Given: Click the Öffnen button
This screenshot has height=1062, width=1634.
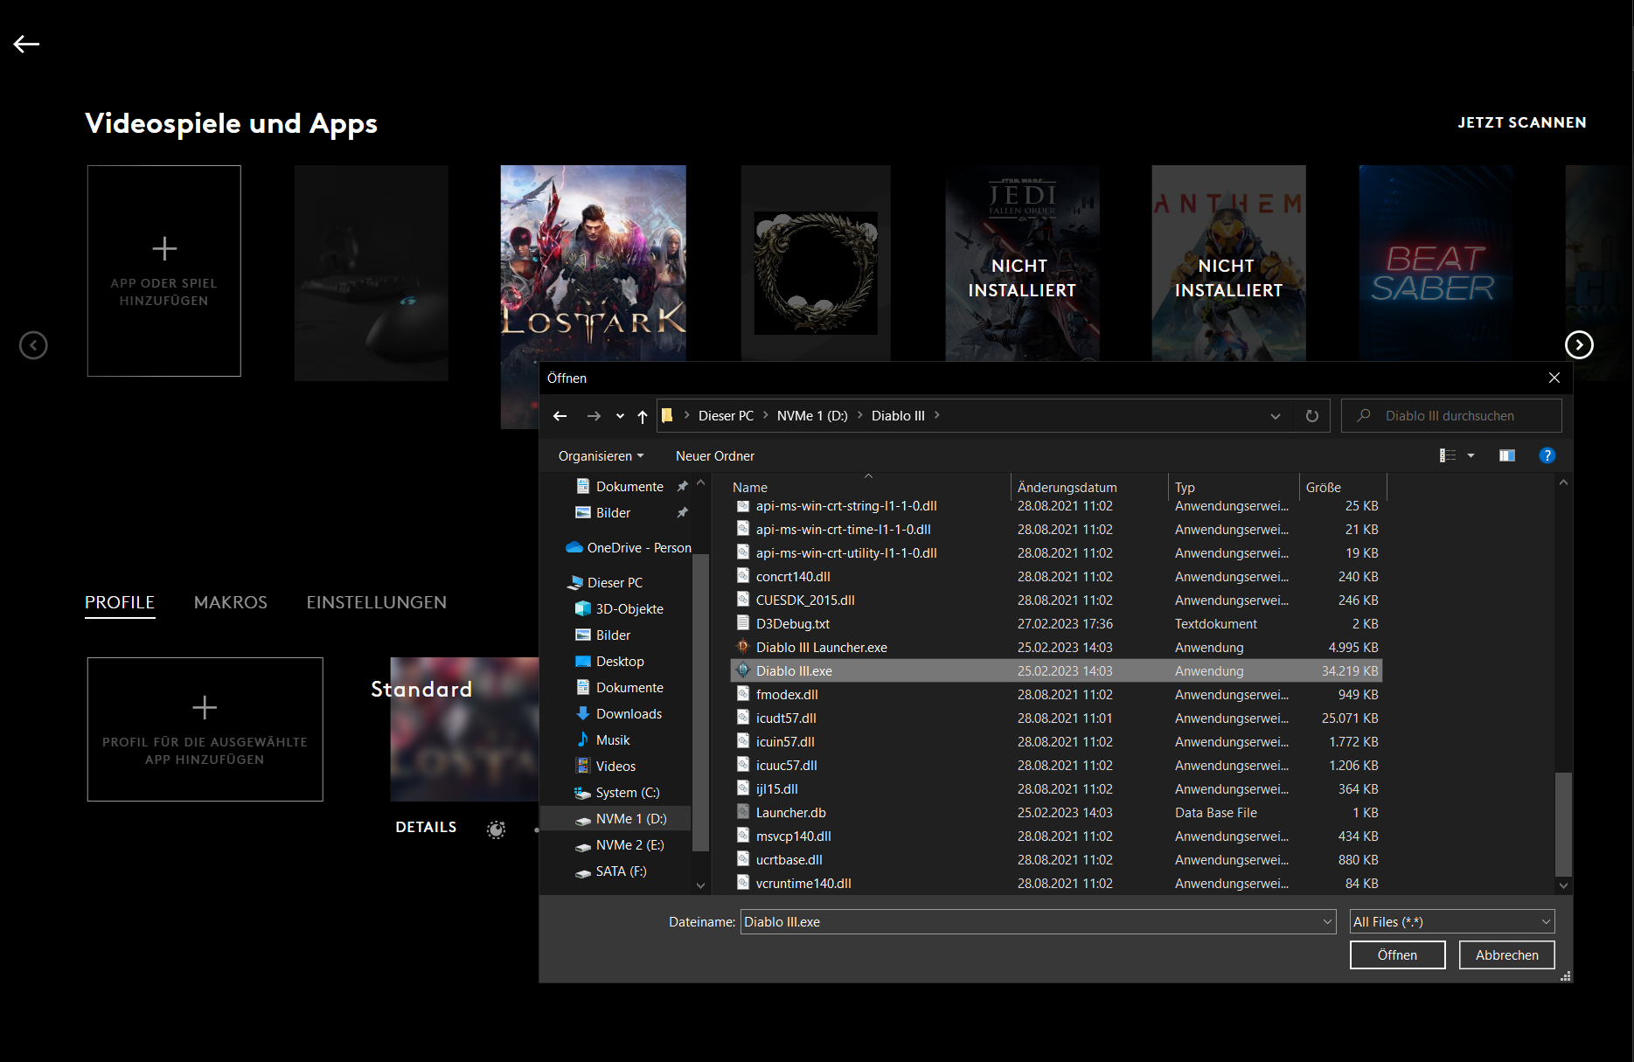Looking at the screenshot, I should pyautogui.click(x=1397, y=955).
